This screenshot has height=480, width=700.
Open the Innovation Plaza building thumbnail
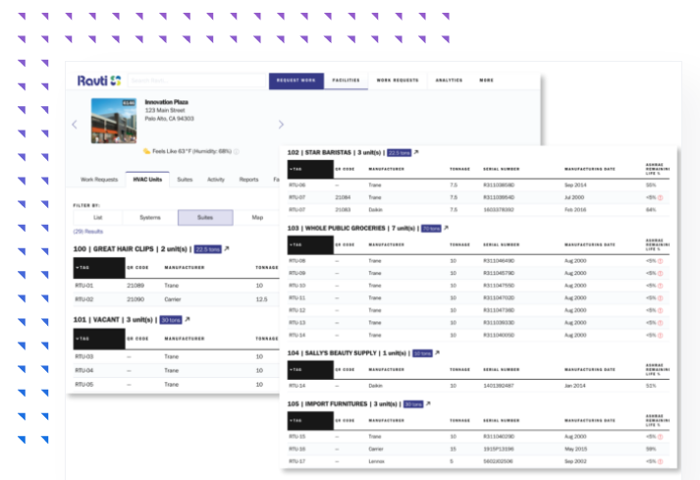(x=114, y=121)
